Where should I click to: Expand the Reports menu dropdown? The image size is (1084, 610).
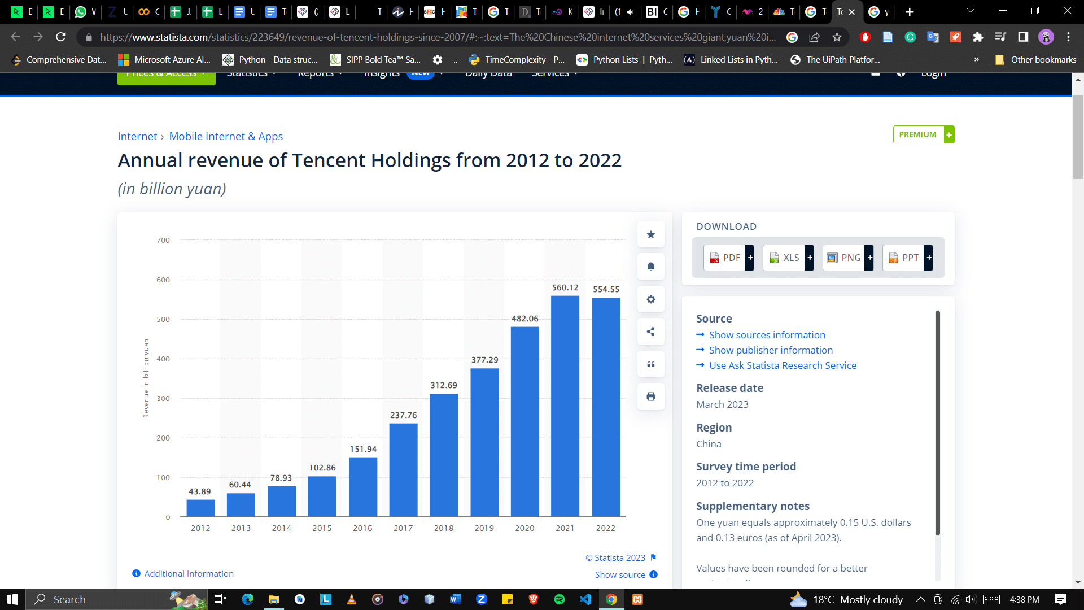tap(320, 74)
